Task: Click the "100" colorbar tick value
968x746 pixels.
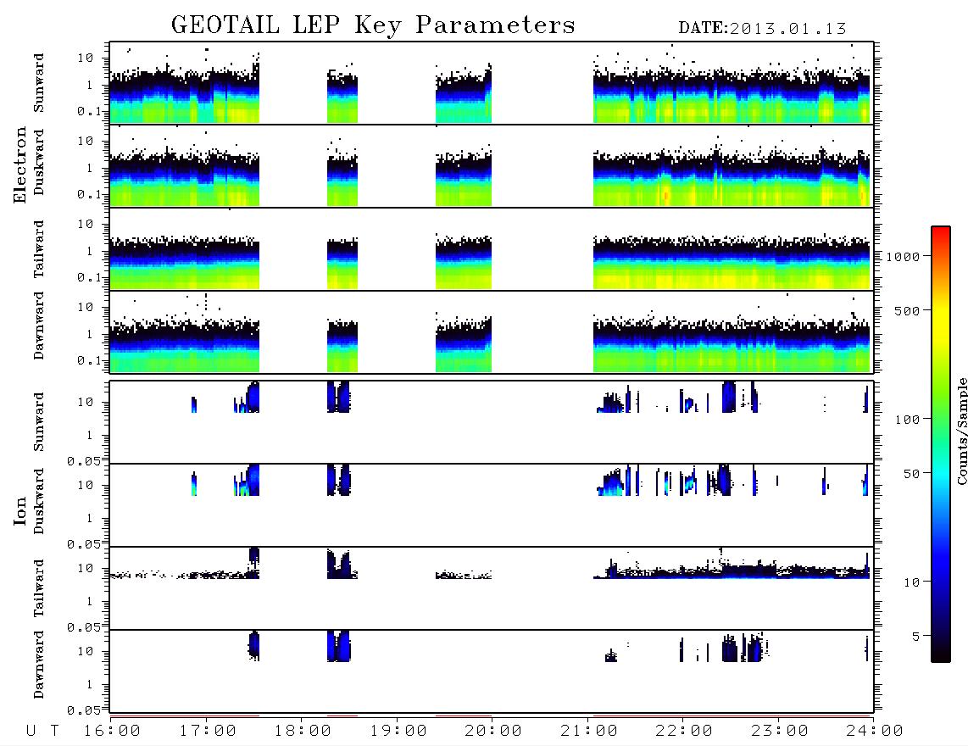Action: pyautogui.click(x=907, y=420)
